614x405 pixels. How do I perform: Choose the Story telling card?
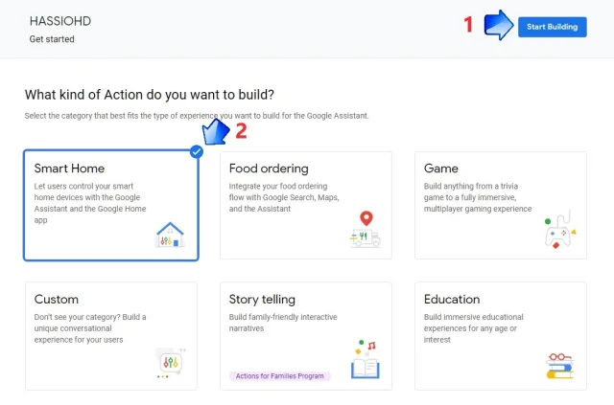(306, 336)
